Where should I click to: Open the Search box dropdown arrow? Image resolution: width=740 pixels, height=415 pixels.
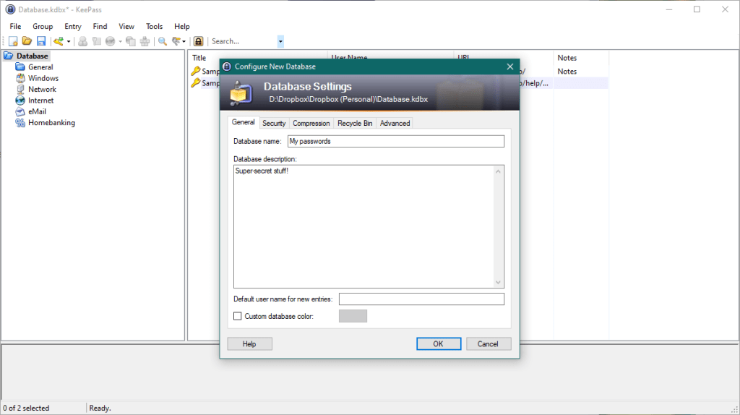coord(280,41)
